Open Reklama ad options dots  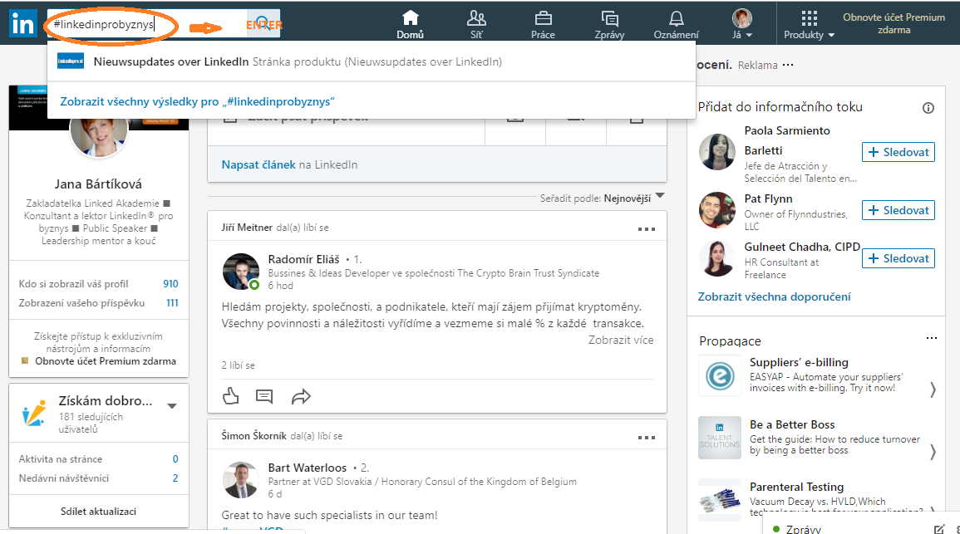point(788,65)
